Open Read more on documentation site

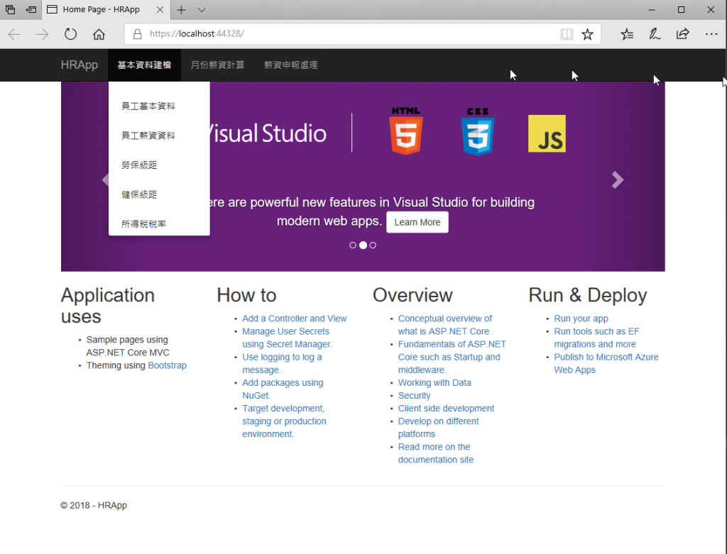point(436,453)
